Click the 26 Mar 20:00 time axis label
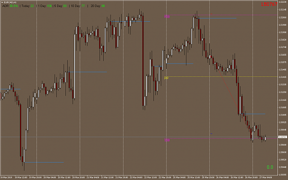The height and width of the screenshot is (180, 288). coord(251,177)
